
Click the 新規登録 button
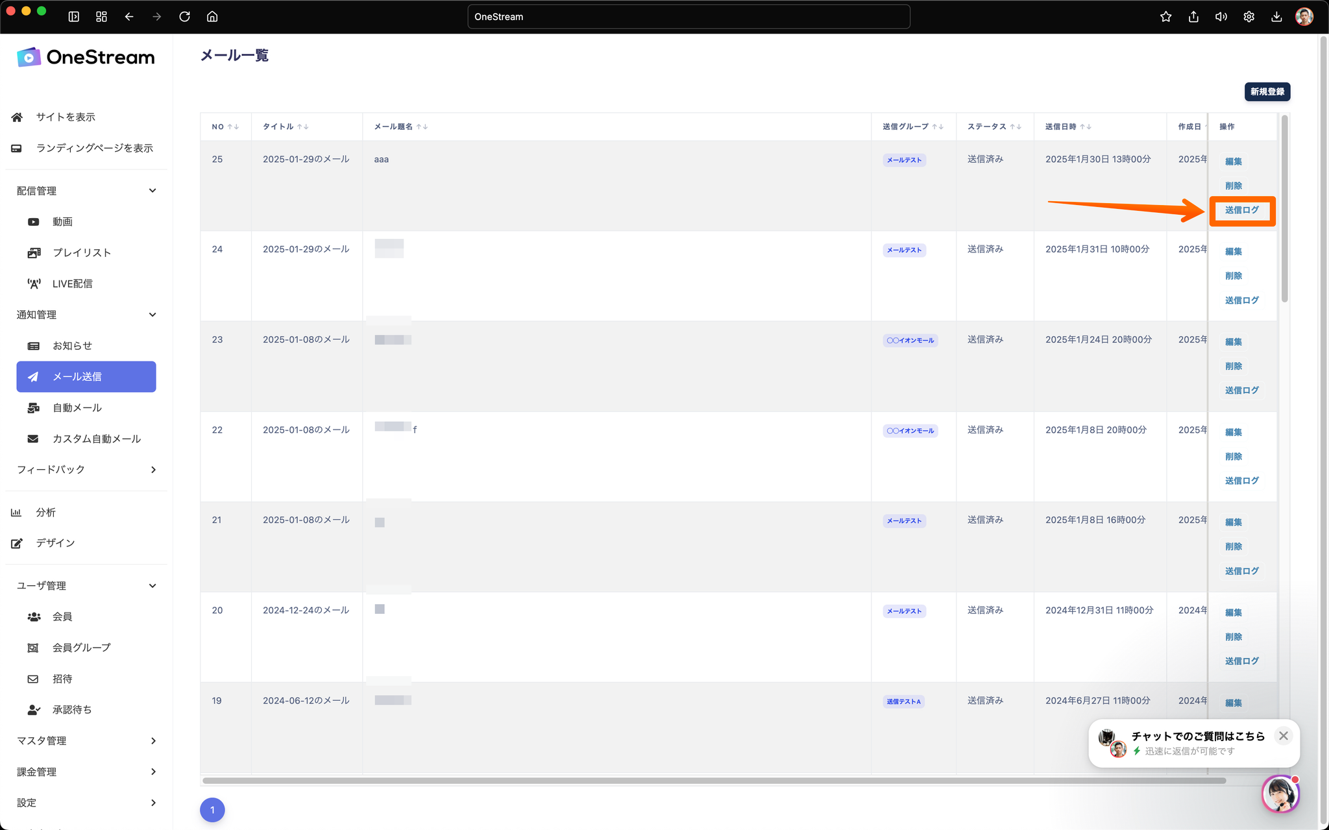click(1267, 92)
